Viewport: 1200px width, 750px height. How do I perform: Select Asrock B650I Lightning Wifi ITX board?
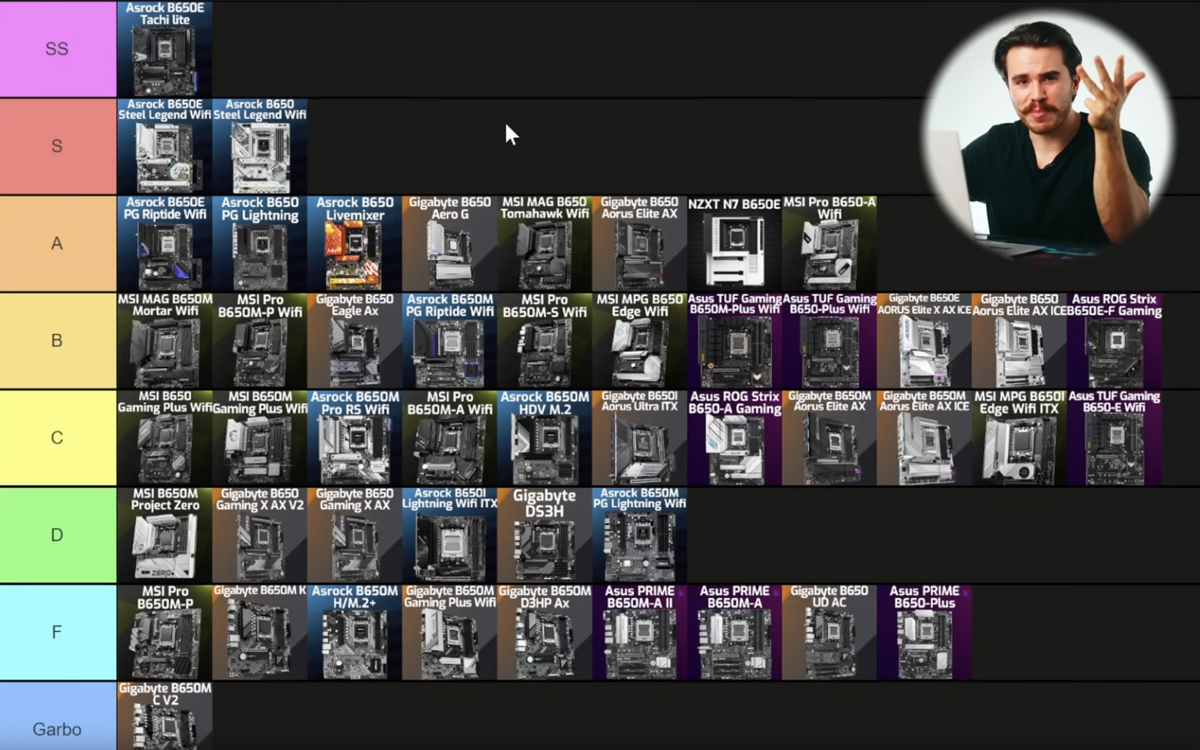449,535
